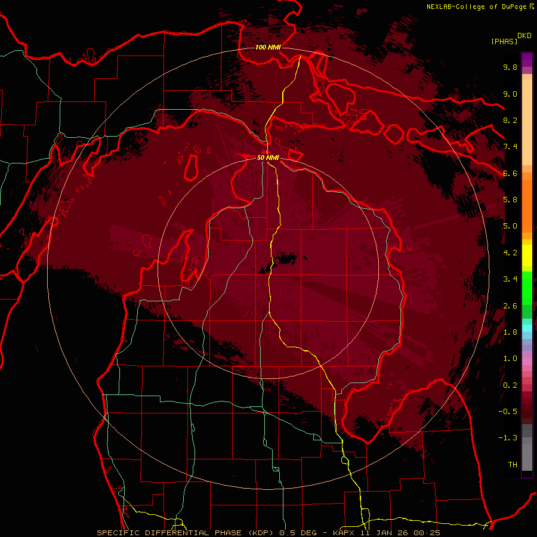The image size is (537, 537).
Task: Click the 50 NMI range ring label
Action: click(268, 158)
